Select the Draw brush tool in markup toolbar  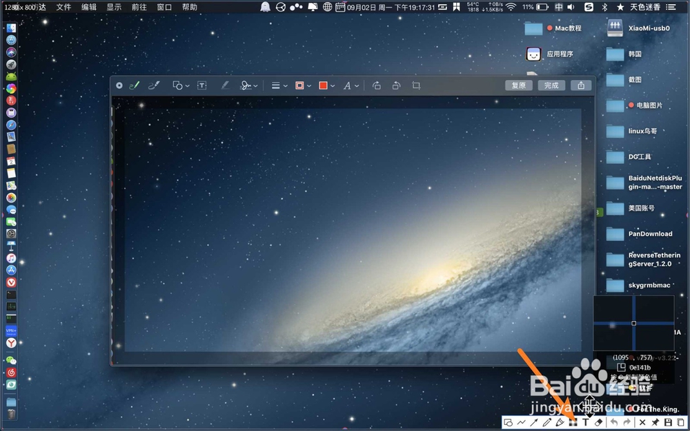[x=154, y=85]
